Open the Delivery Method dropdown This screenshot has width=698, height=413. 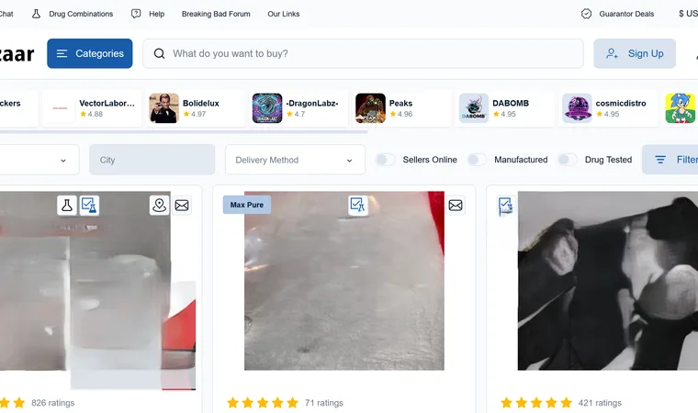295,160
